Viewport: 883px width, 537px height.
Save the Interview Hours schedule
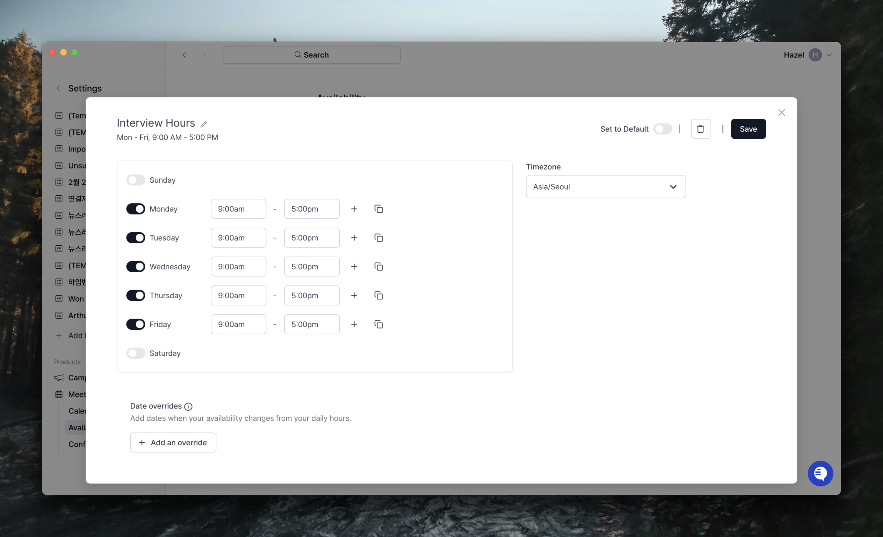coord(748,129)
